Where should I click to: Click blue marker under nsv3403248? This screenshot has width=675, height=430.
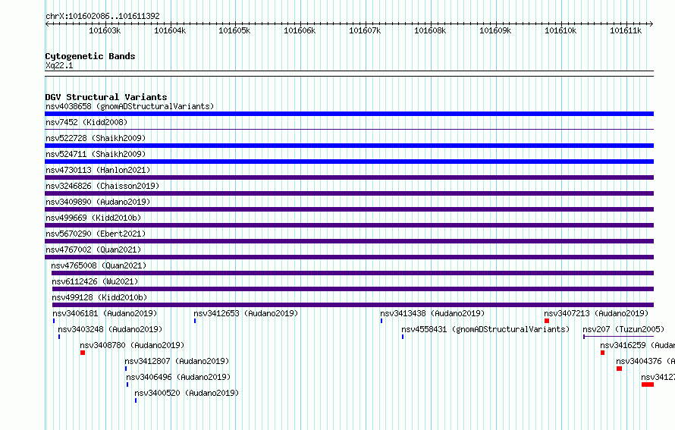click(x=59, y=337)
